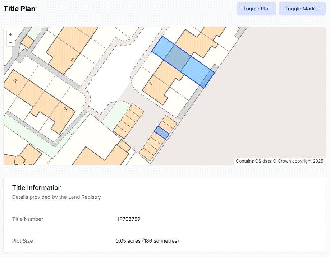Screen dimensions: 330x257
Task: Click the title number value HP798759
Action: (x=128, y=219)
